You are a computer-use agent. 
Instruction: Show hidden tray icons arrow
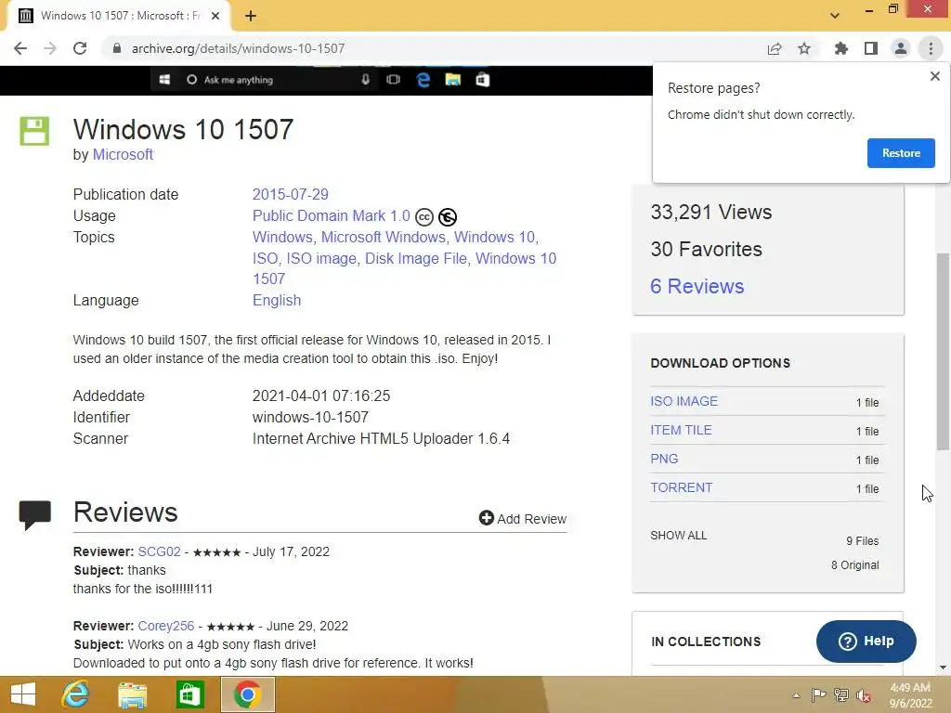click(796, 695)
